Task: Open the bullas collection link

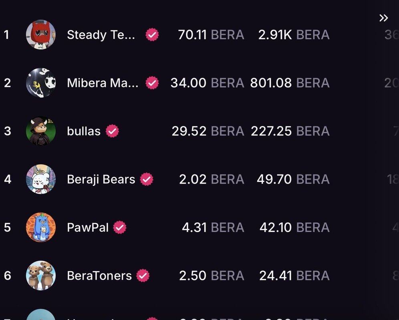Action: pyautogui.click(x=84, y=131)
